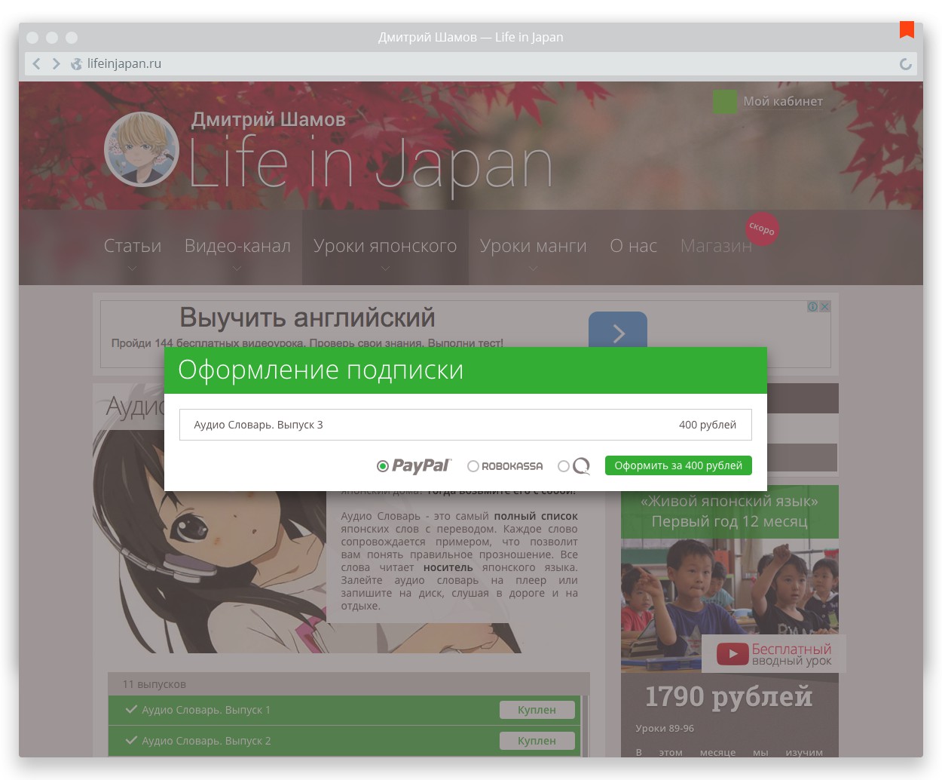Open the Магазин menu item
This screenshot has height=780, width=942.
(x=716, y=246)
